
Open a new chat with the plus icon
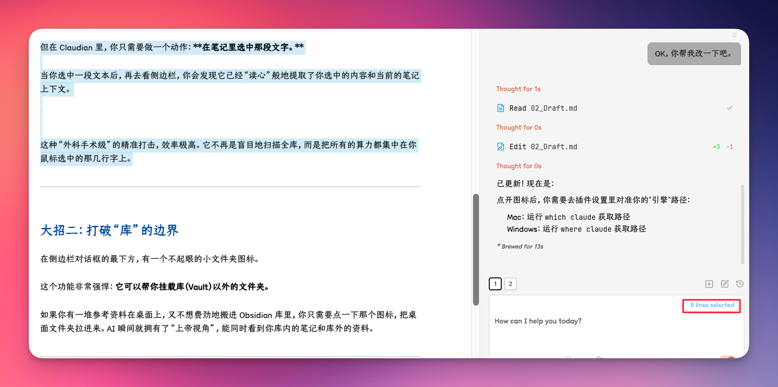709,283
